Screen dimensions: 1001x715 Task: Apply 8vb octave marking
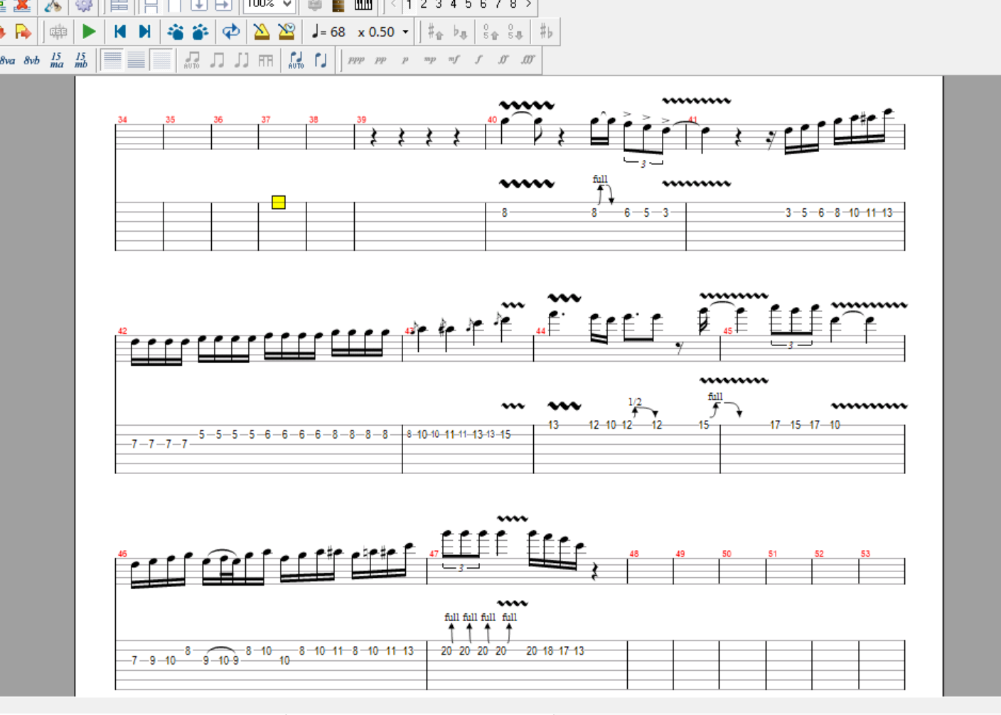(x=32, y=60)
